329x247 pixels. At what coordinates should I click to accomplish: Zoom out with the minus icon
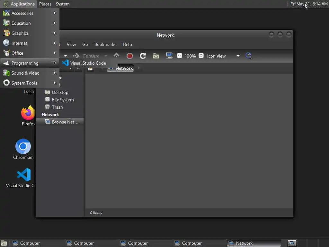pos(180,56)
